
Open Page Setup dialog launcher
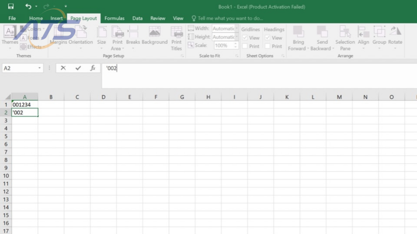(x=182, y=56)
